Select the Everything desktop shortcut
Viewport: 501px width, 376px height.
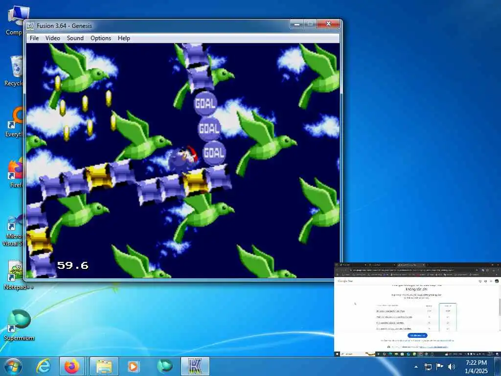point(15,122)
